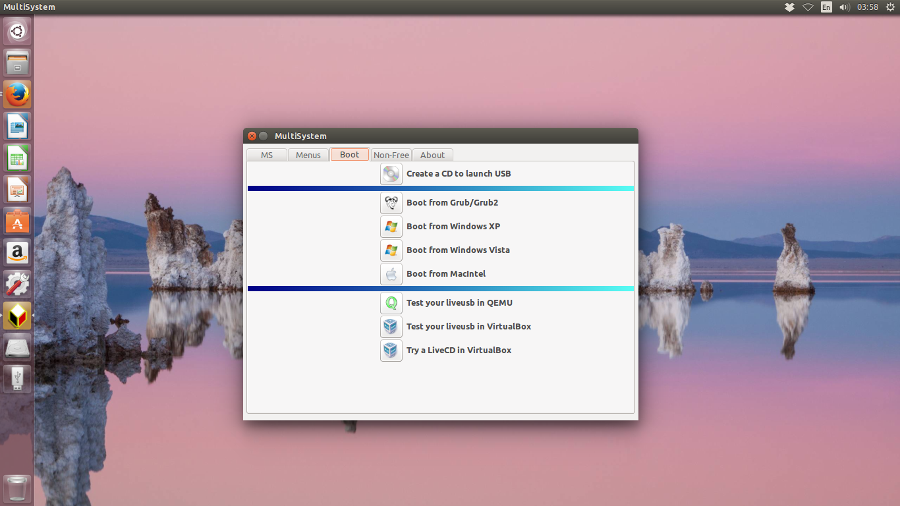Viewport: 900px width, 506px height.
Task: Switch to the Menus tab
Action: point(308,155)
